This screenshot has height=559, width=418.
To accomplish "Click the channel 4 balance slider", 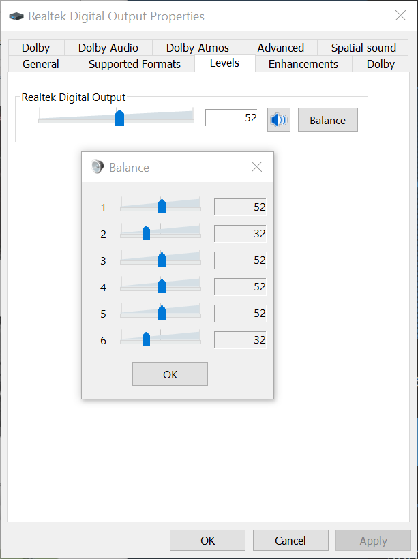I will tap(160, 284).
